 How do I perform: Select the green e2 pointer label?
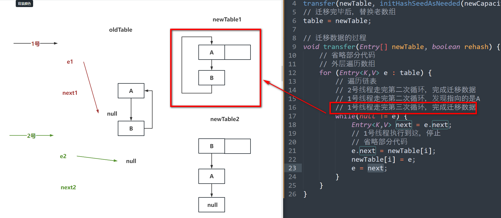[63, 156]
